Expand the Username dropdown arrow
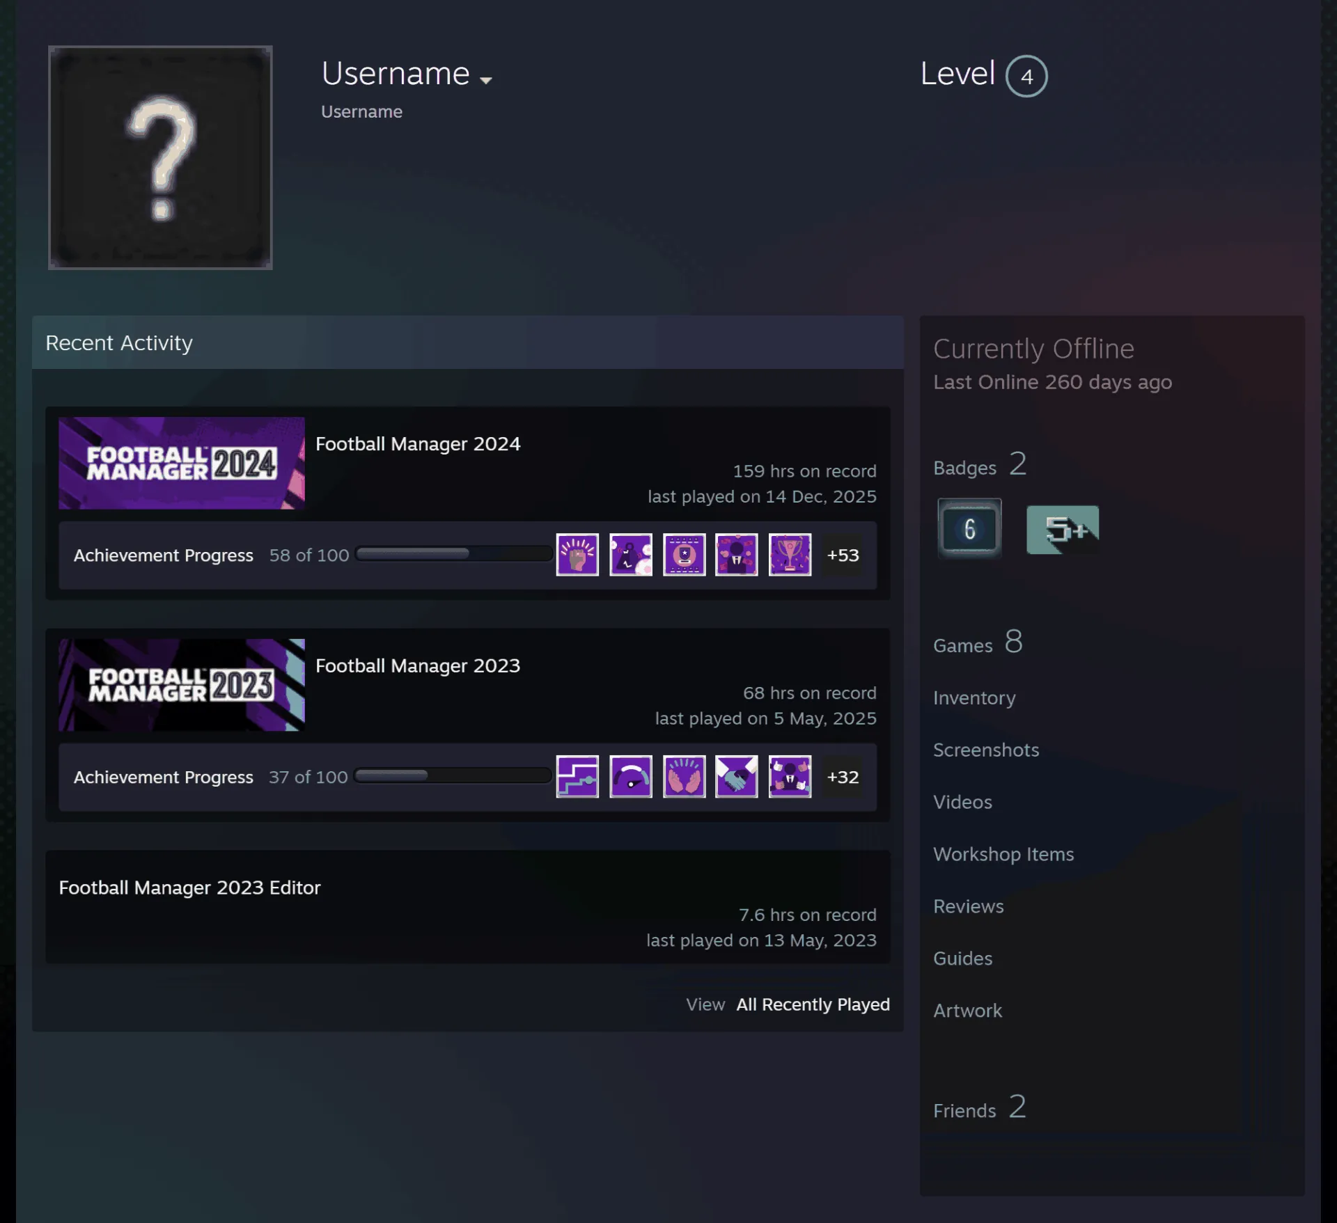The height and width of the screenshot is (1223, 1337). [486, 80]
